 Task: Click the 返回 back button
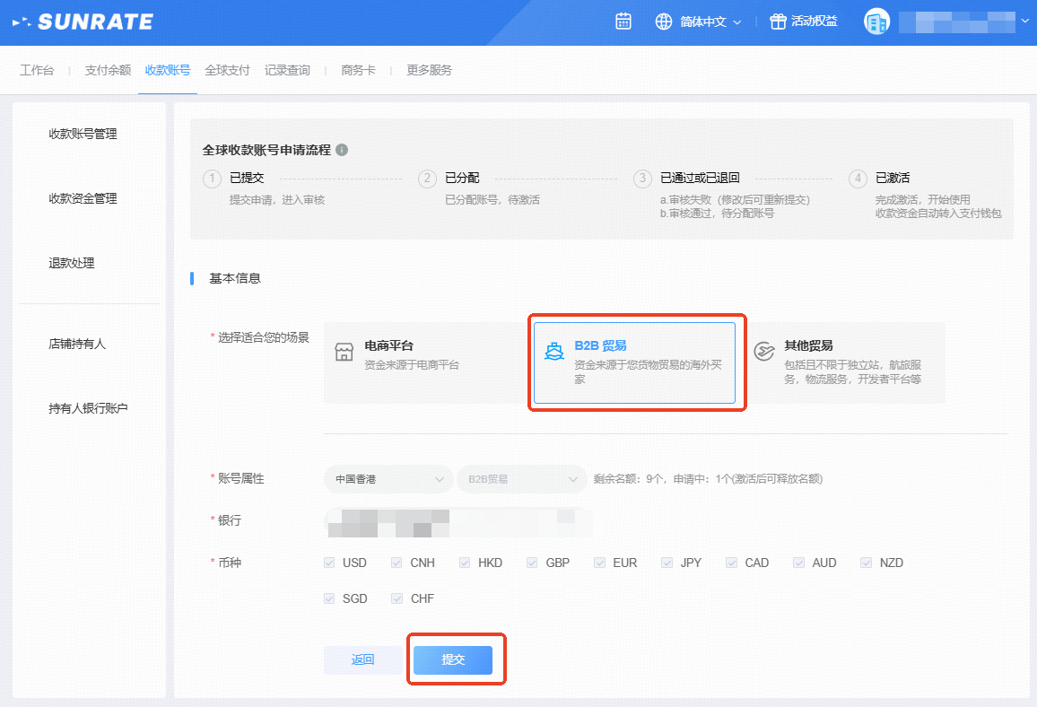(x=362, y=660)
